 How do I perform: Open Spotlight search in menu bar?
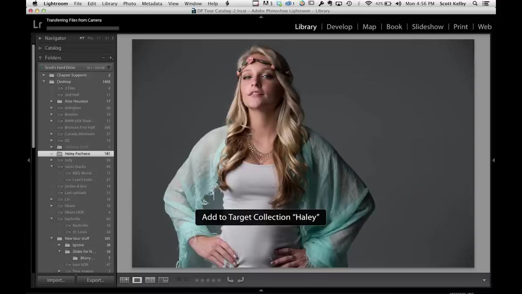tap(475, 3)
